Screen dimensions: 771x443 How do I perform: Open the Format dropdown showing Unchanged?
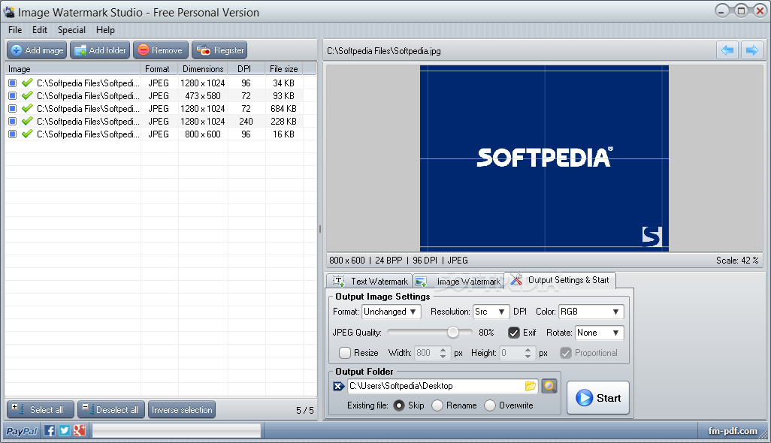coord(392,312)
